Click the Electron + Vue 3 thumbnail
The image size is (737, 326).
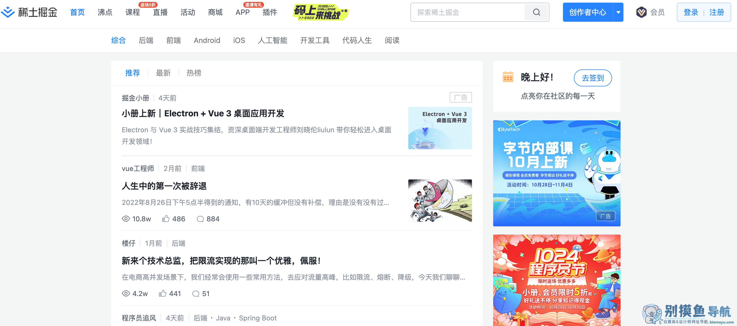tap(440, 128)
